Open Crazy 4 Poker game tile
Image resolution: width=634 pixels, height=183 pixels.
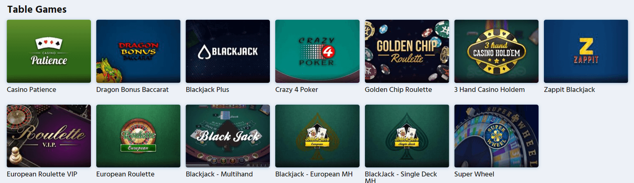click(x=317, y=51)
